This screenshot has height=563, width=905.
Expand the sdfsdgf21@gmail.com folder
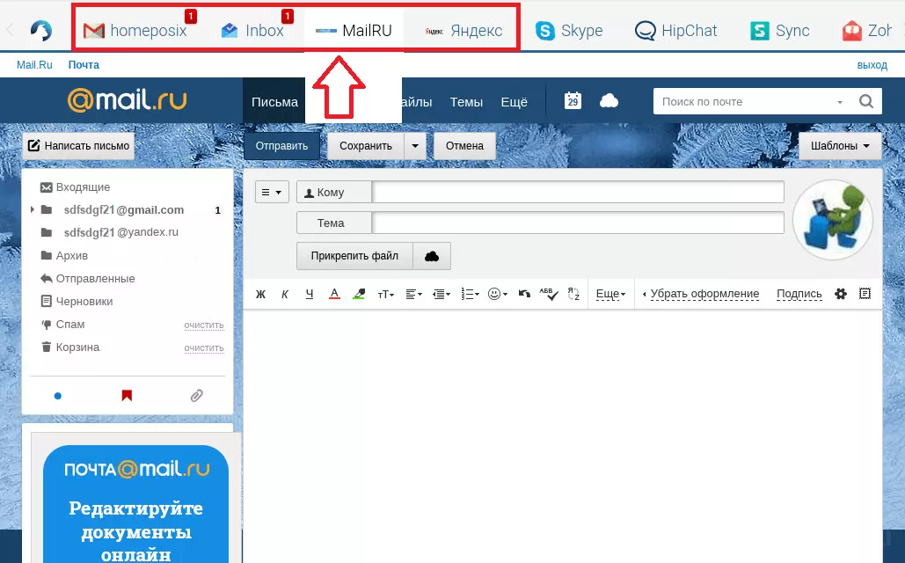[33, 209]
